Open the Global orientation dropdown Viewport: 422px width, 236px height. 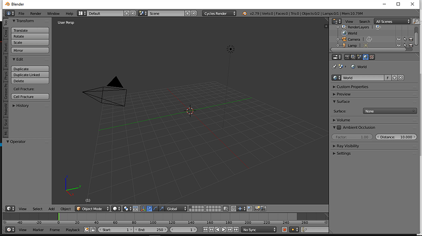176,209
